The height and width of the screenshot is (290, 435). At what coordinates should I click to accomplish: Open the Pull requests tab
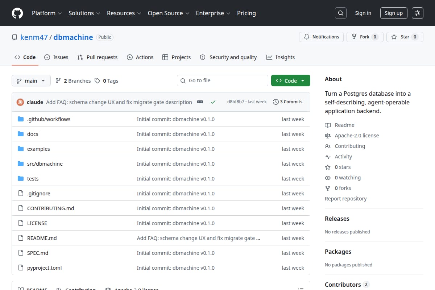pyautogui.click(x=98, y=57)
